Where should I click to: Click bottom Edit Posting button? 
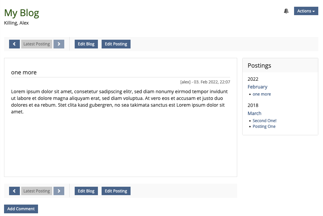pyautogui.click(x=116, y=191)
